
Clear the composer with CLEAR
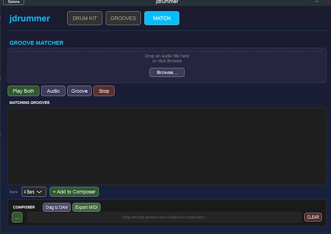pos(313,217)
